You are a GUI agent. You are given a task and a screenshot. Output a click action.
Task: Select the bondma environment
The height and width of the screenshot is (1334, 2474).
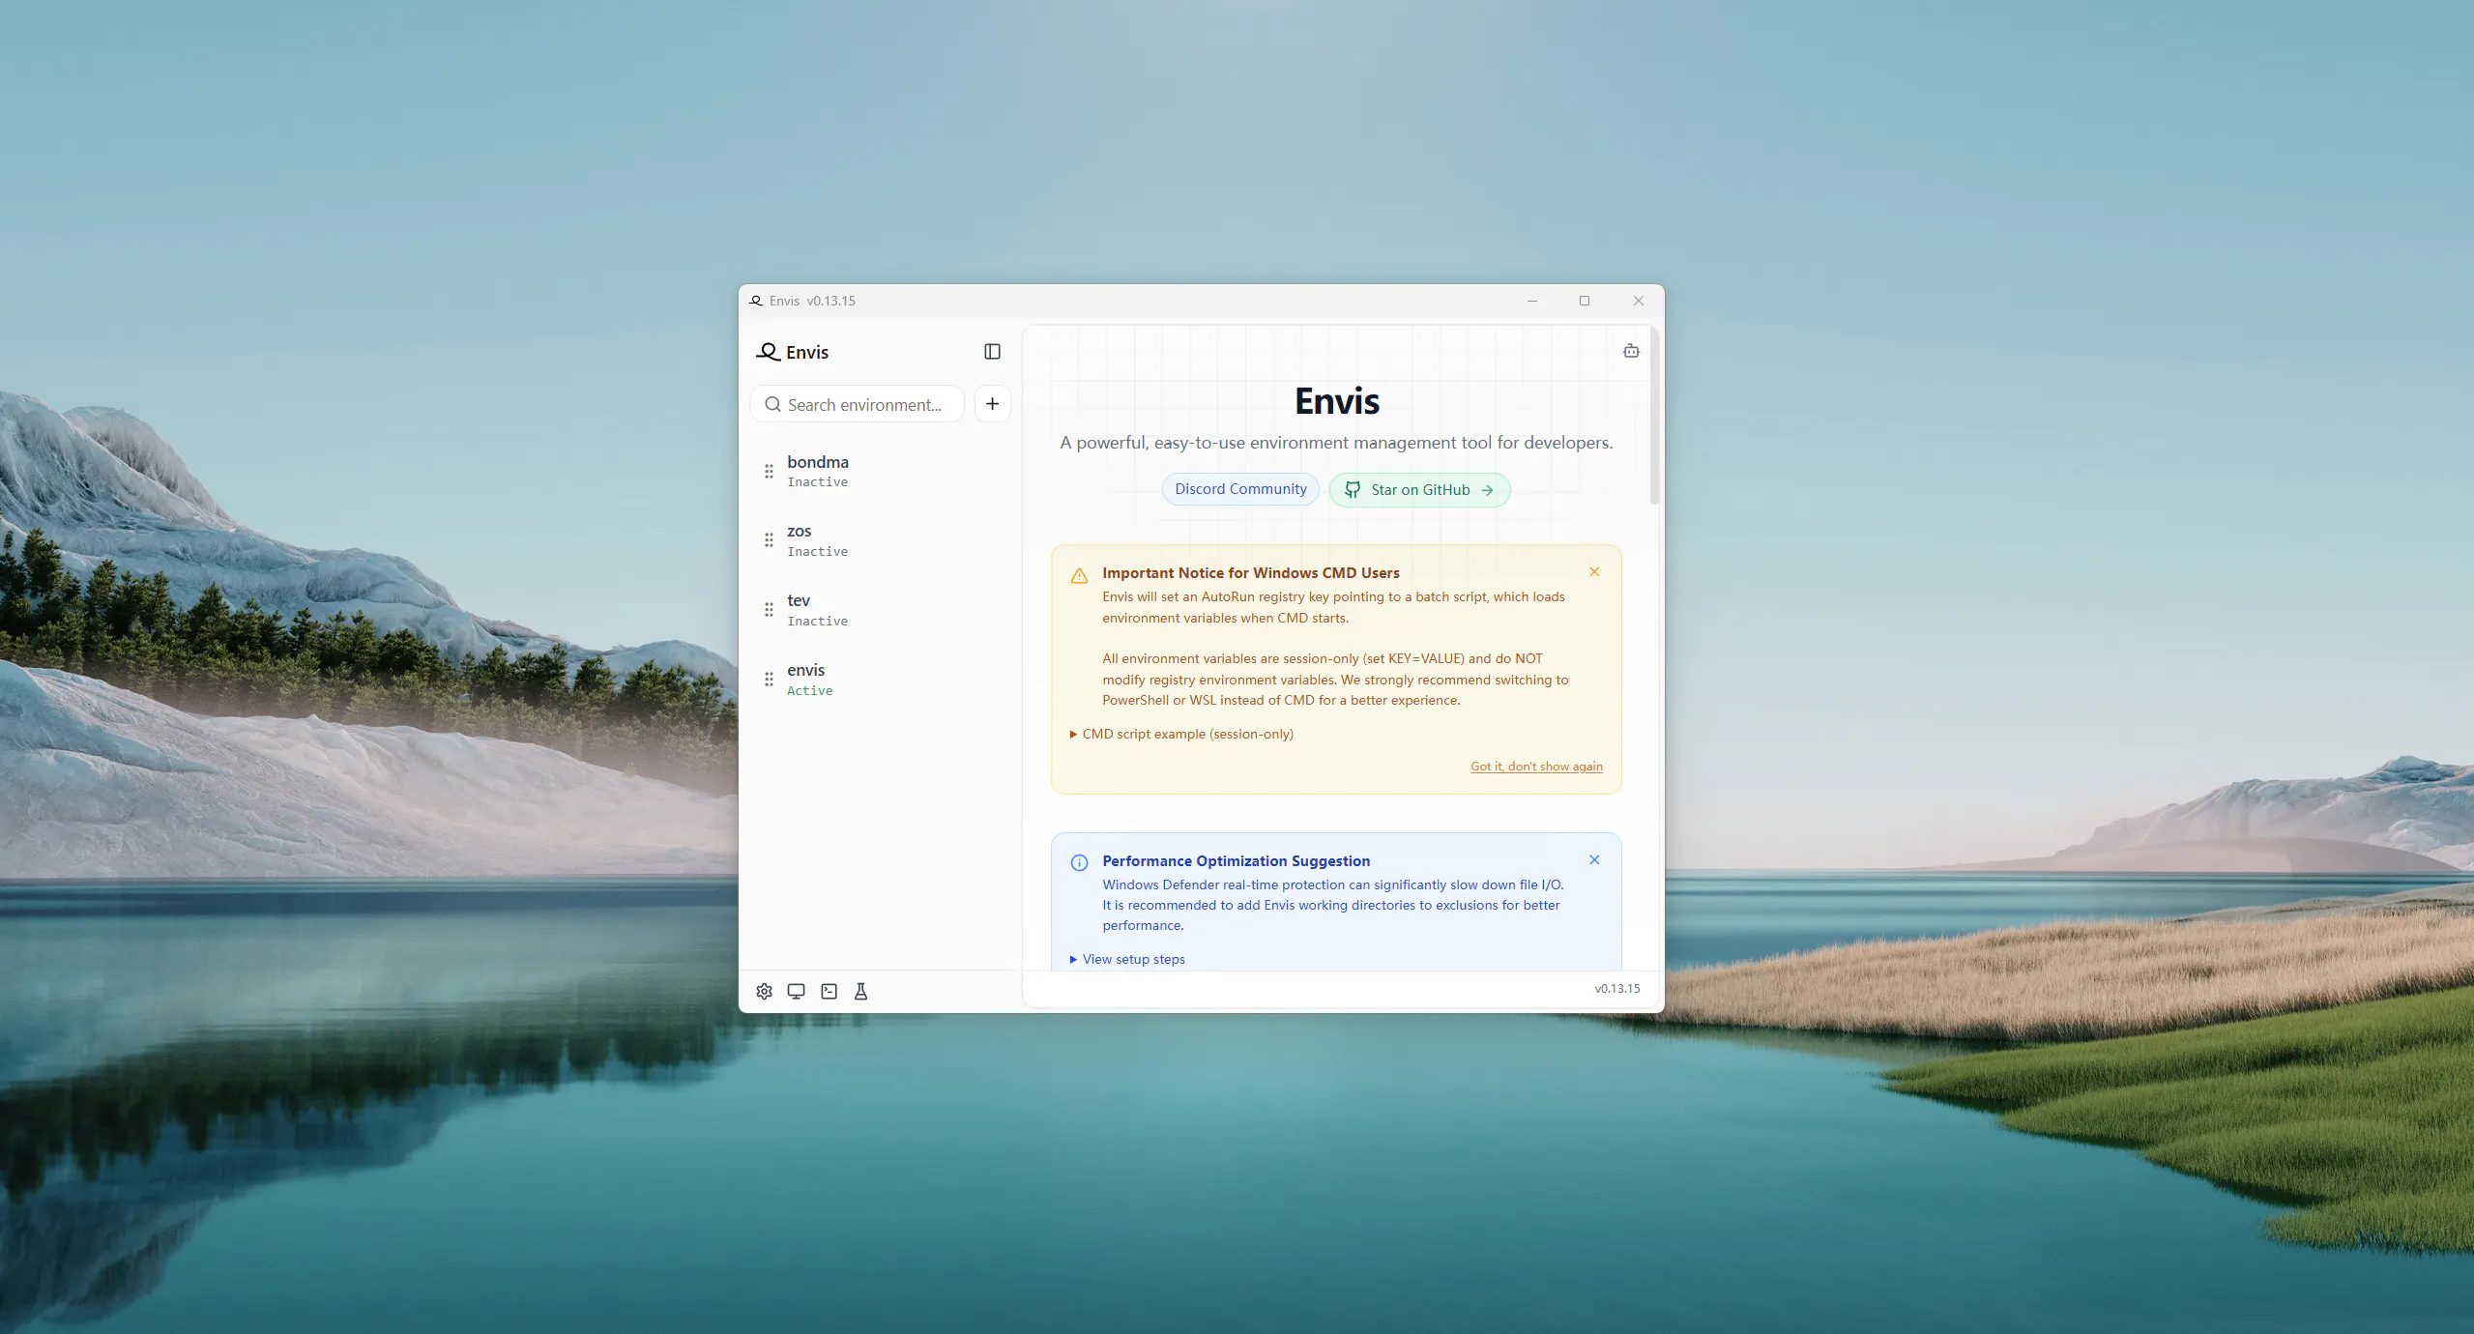880,471
